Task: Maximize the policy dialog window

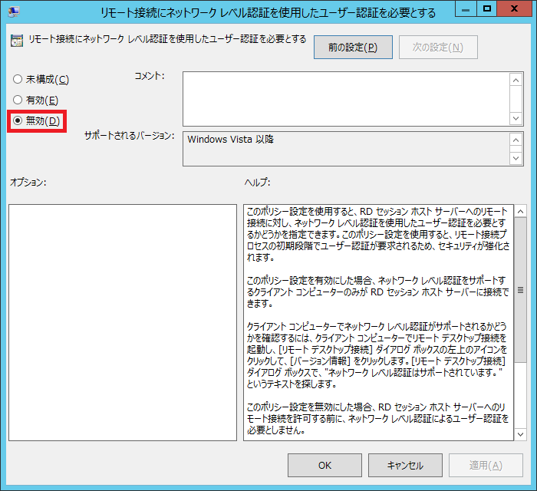Action: 486,9
